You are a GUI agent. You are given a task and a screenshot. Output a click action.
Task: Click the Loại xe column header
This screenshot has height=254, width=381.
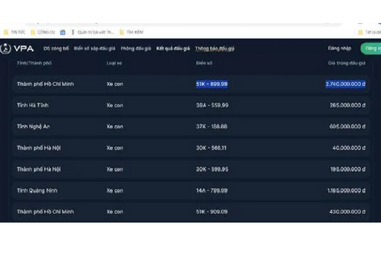click(x=114, y=64)
